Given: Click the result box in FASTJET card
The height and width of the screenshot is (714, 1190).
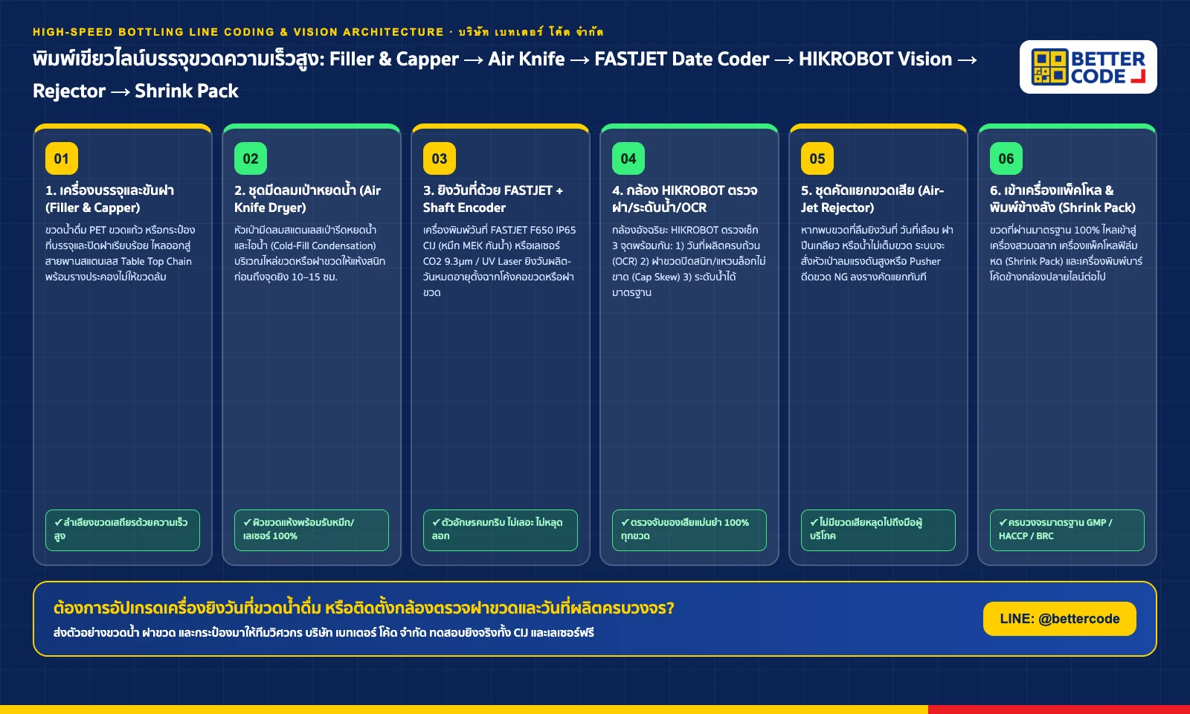Looking at the screenshot, I should pos(501,530).
